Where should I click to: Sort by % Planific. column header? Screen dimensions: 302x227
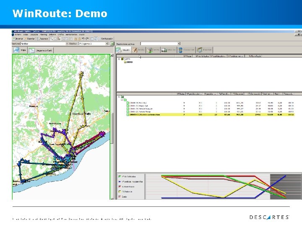click(x=224, y=94)
